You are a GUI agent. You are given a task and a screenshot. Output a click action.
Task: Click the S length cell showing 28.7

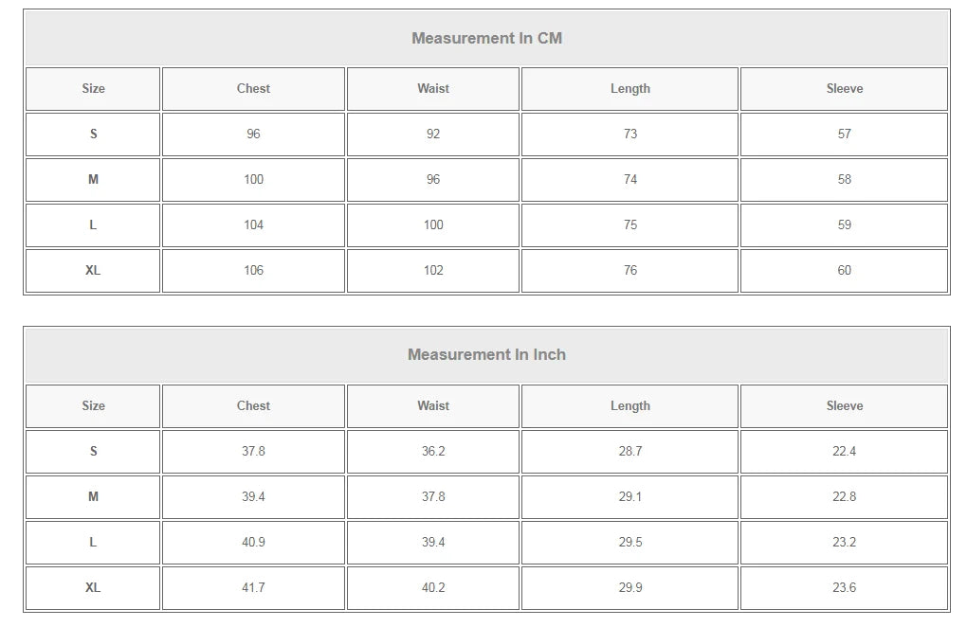click(x=629, y=452)
